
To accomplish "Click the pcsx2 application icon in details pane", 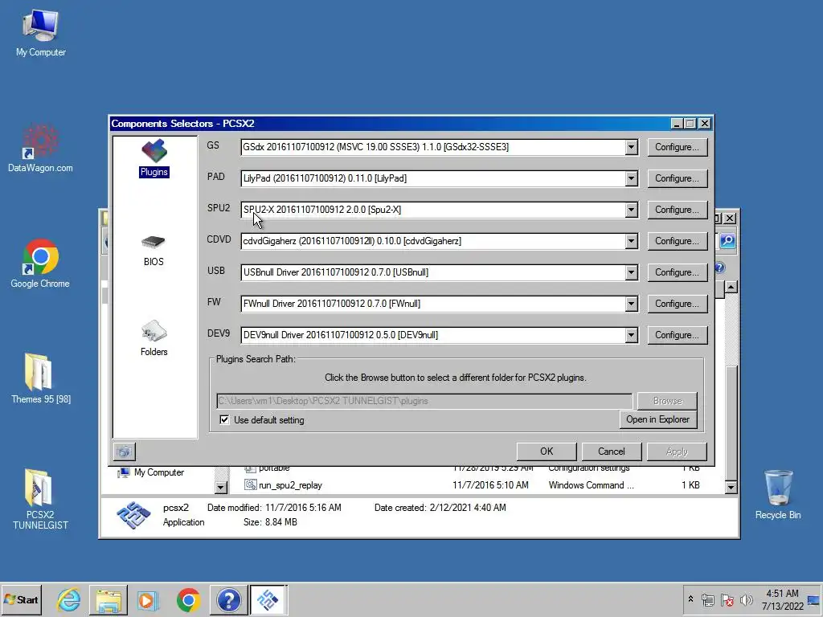I will (134, 515).
